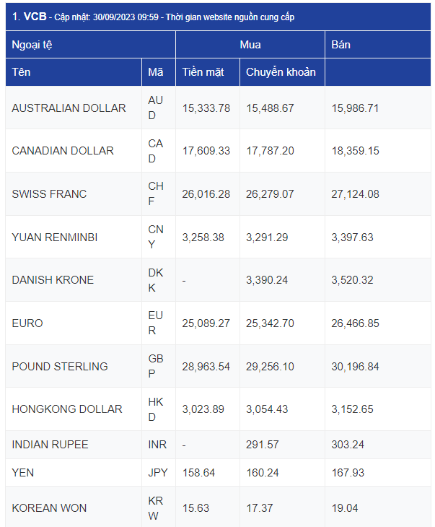Click the HKD currency code cell

click(x=159, y=409)
